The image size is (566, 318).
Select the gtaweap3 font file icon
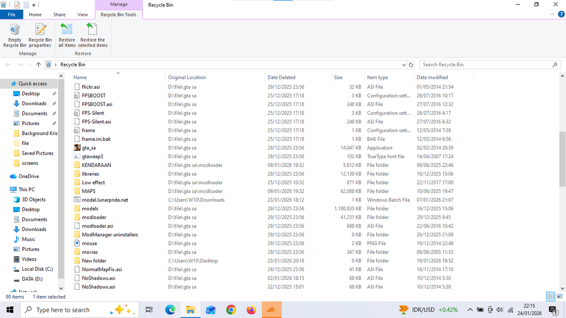(x=77, y=156)
